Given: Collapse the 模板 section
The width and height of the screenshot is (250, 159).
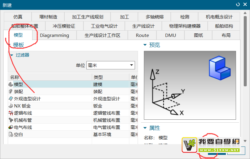Looking at the screenshot, I should pyautogui.click(x=10, y=45).
